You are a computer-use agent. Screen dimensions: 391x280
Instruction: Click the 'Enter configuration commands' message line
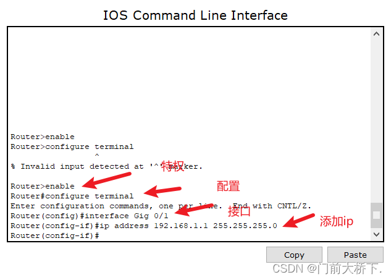(x=161, y=206)
